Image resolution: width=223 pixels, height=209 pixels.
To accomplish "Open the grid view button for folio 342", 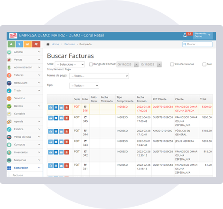I will (x=56, y=152).
